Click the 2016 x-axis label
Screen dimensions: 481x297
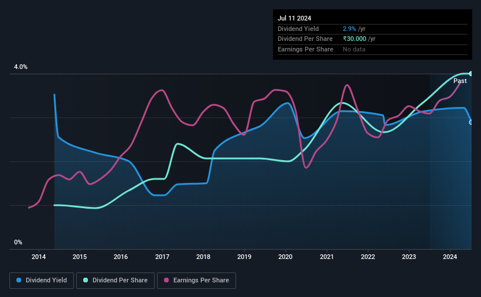(x=121, y=257)
